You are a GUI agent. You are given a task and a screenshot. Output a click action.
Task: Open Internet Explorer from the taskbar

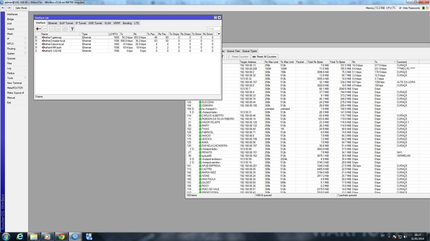click(x=21, y=236)
